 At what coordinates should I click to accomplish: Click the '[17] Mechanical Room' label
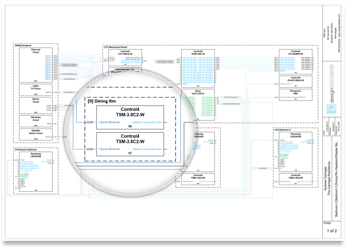[115, 47]
